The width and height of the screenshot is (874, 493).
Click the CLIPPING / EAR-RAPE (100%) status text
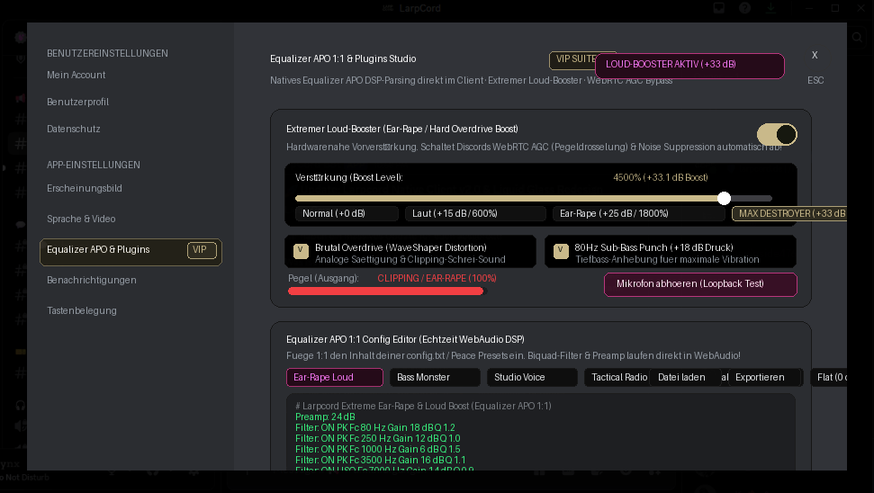click(437, 278)
